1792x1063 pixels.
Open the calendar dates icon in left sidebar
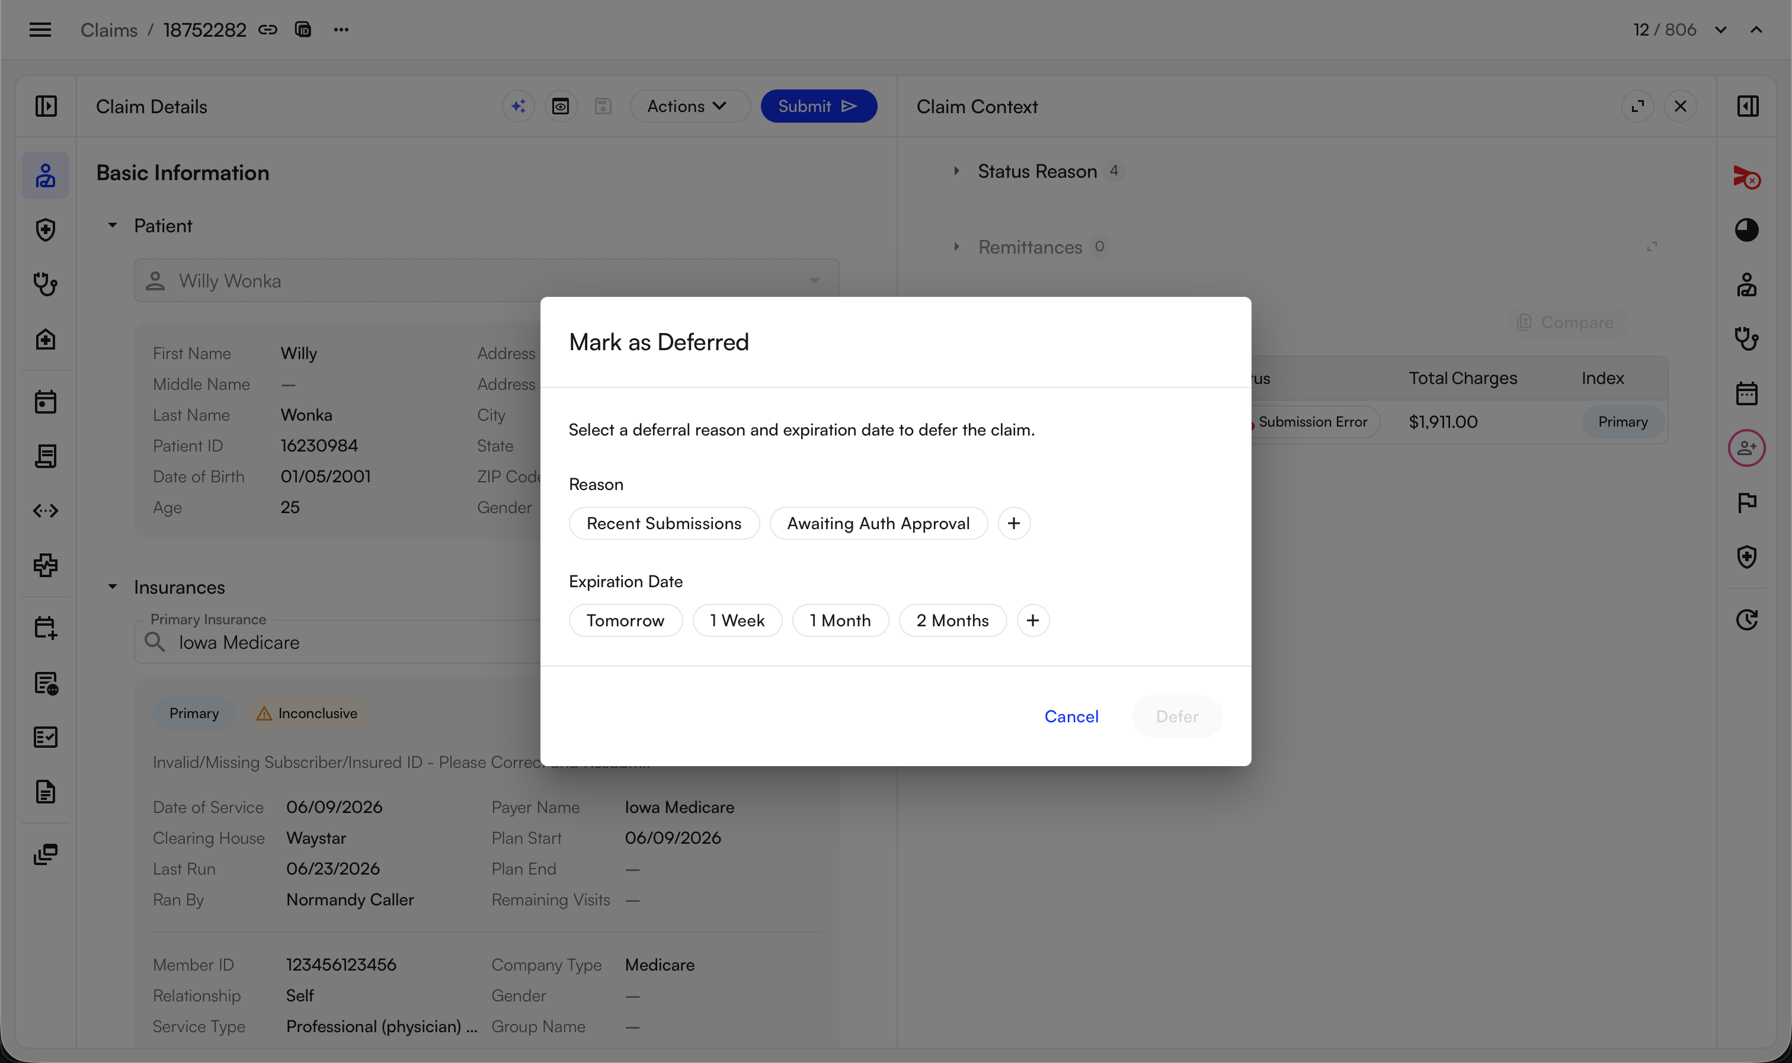tap(46, 402)
